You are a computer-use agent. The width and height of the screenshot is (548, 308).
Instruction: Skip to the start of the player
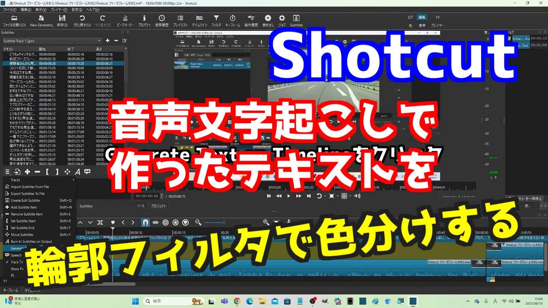[269, 196]
